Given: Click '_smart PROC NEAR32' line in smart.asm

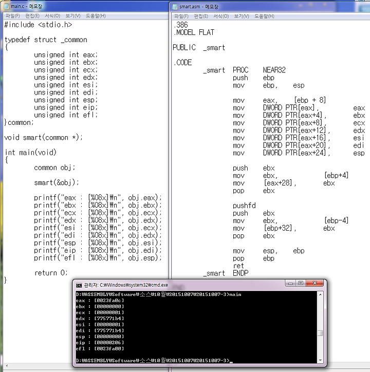Looking at the screenshot, I should [245, 70].
